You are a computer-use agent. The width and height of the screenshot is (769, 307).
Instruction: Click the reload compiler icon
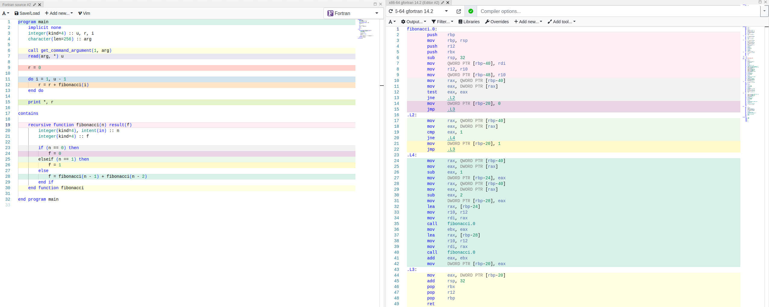pyautogui.click(x=391, y=11)
